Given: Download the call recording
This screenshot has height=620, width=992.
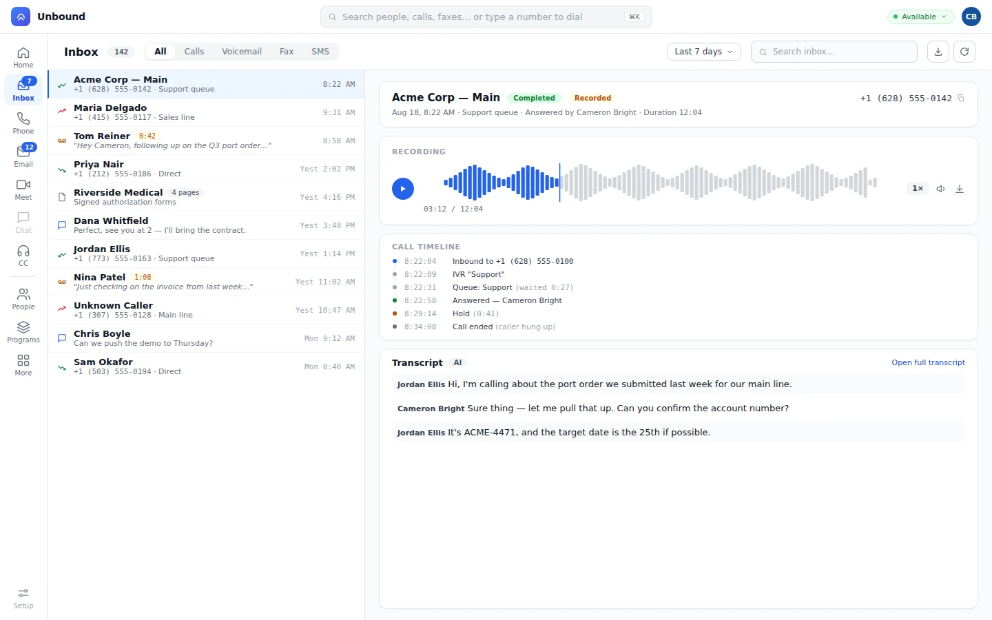Looking at the screenshot, I should click(x=960, y=189).
